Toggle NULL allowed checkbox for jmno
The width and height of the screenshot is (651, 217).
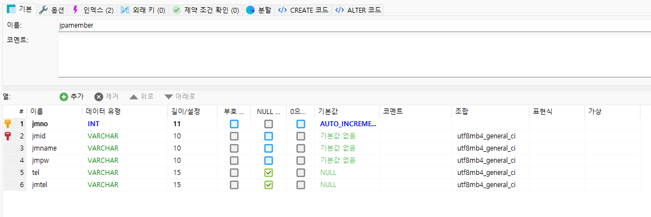tap(269, 124)
